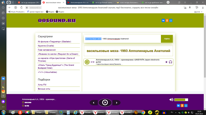Open the tab counter button showing 6
This screenshot has width=206, height=115.
(x=9, y=2)
